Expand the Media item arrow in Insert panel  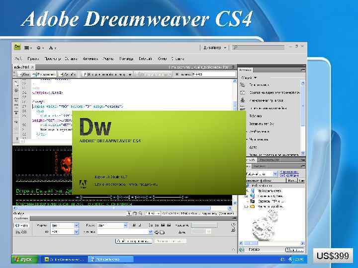(247, 139)
